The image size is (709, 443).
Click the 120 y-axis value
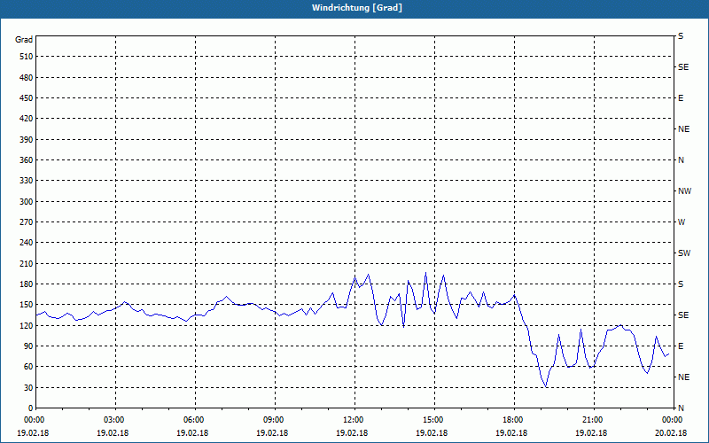(x=27, y=325)
